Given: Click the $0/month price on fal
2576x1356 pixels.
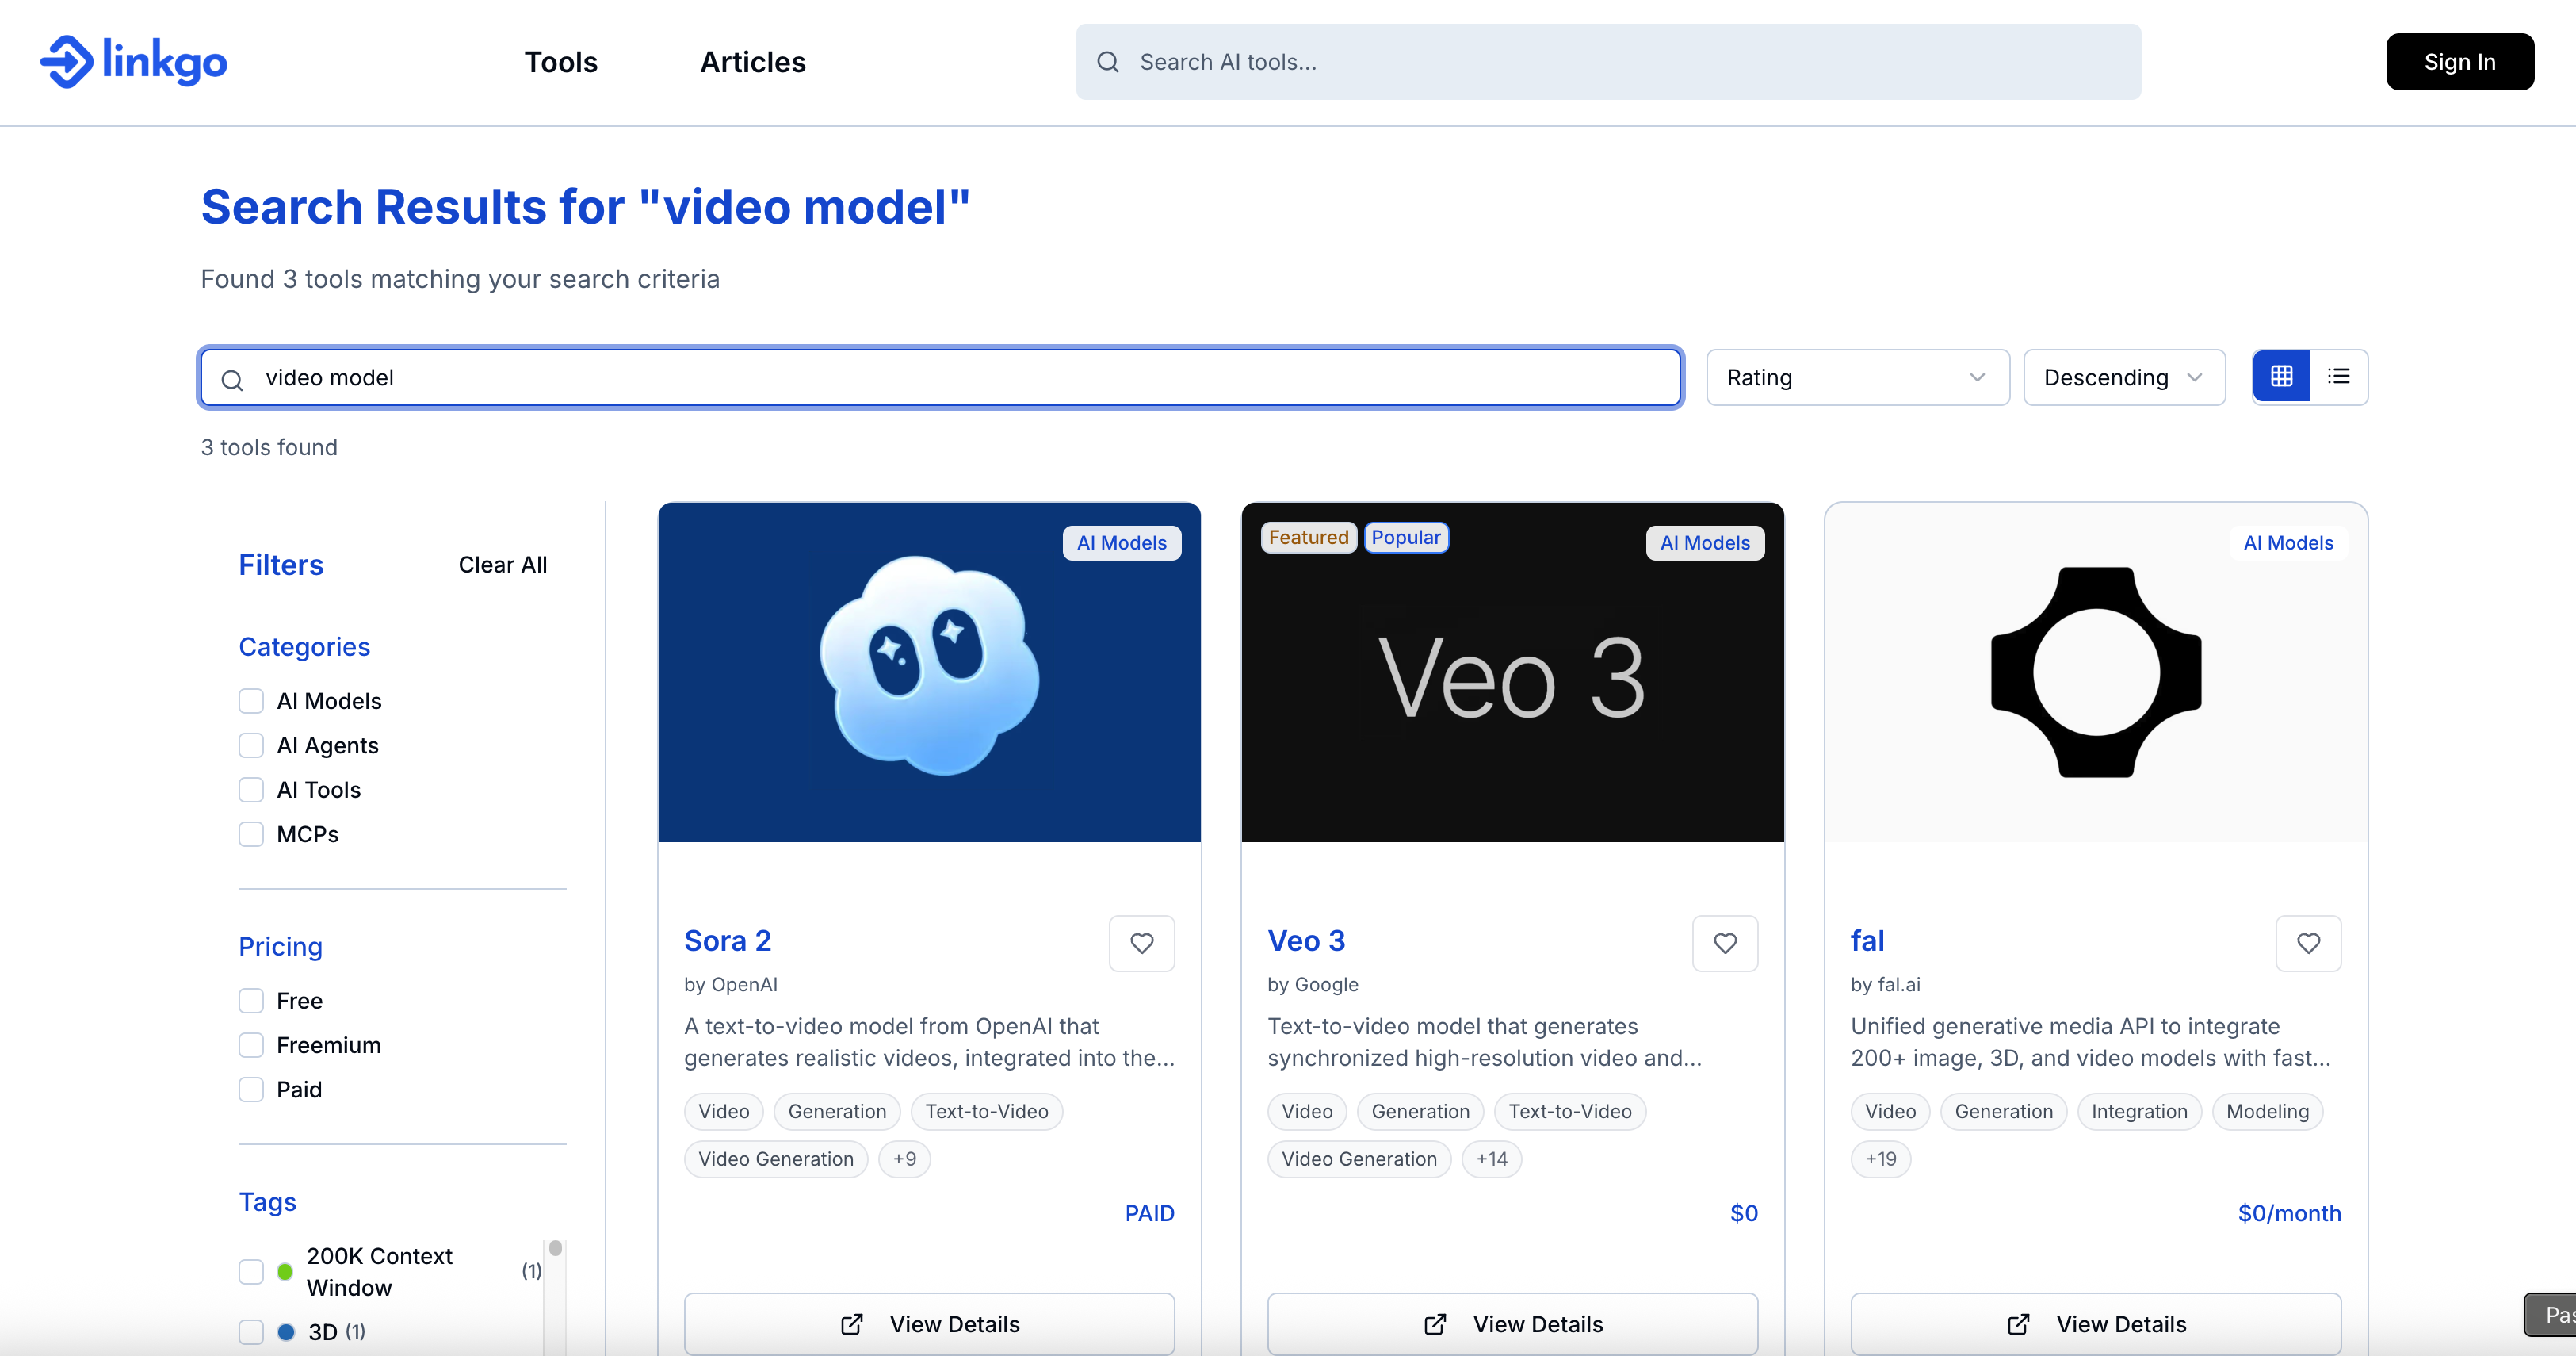Looking at the screenshot, I should [x=2289, y=1213].
